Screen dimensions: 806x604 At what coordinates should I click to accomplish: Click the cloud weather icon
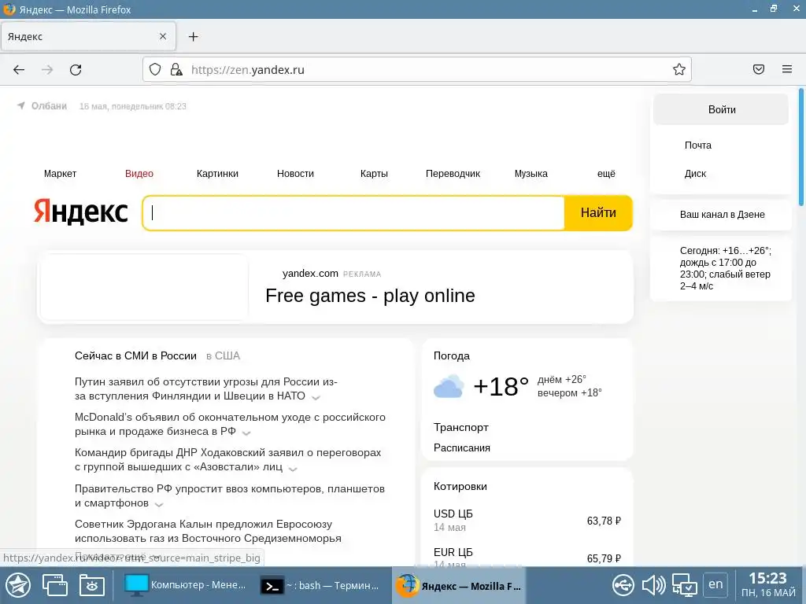point(448,387)
